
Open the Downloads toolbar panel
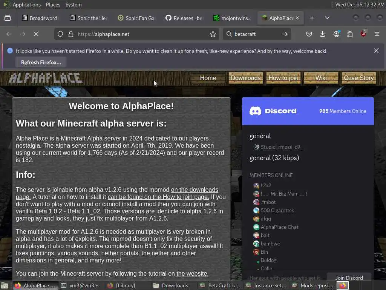323,34
